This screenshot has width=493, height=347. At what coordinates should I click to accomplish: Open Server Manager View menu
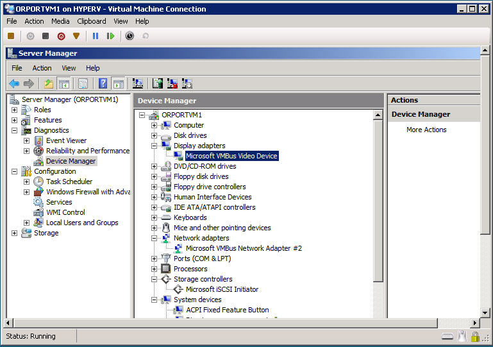[69, 68]
